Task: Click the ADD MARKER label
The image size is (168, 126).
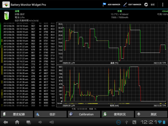Action: 114,5
